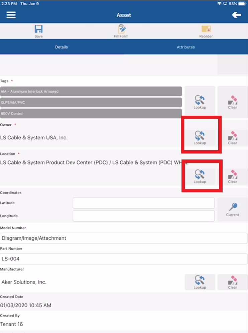Screen dimensions: 248x333
Task: Tap the screen mirroring status icon
Action: [225, 4]
